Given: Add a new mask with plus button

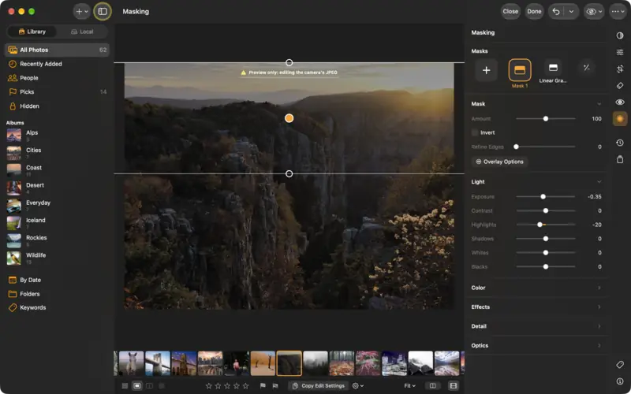Looking at the screenshot, I should [486, 70].
